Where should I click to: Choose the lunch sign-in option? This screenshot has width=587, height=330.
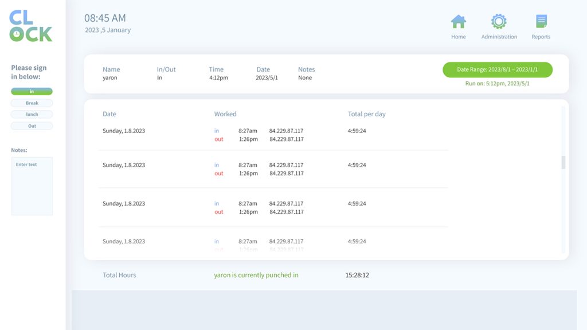coord(32,115)
